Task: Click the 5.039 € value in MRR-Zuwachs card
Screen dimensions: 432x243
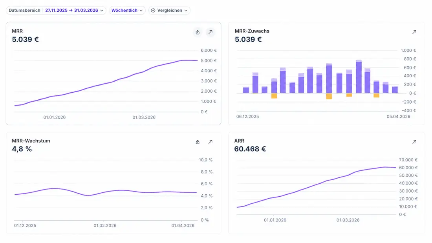Action: tap(248, 39)
